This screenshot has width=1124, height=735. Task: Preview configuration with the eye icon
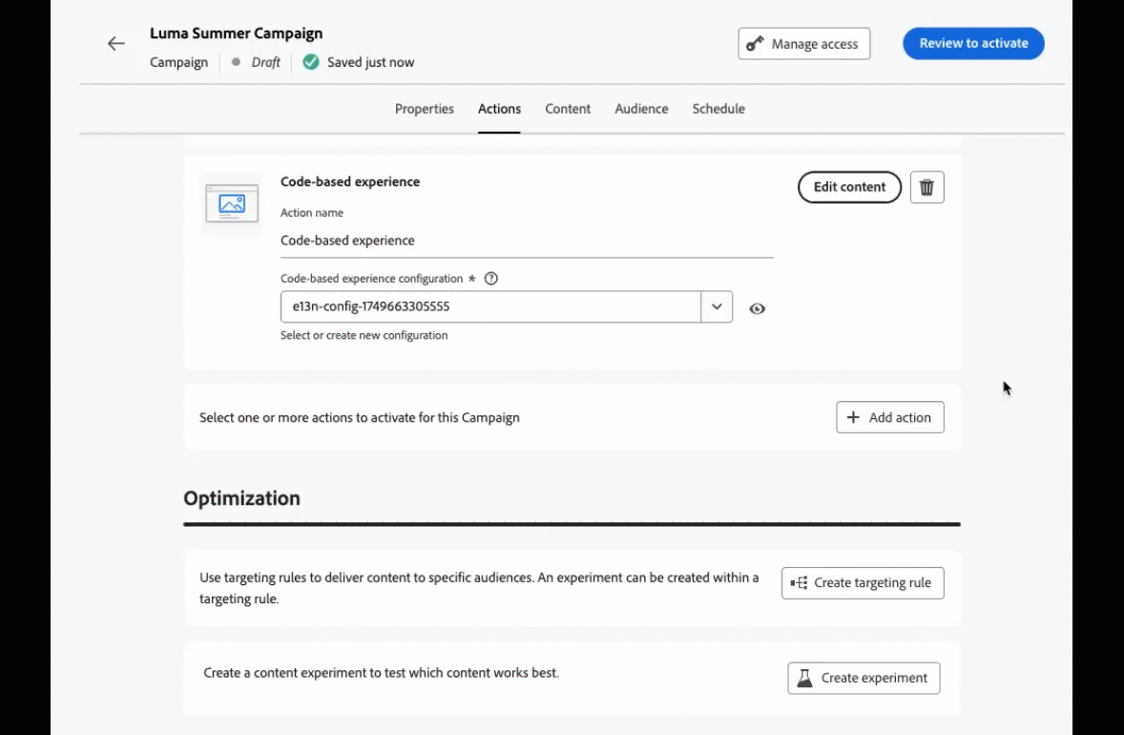tap(758, 308)
